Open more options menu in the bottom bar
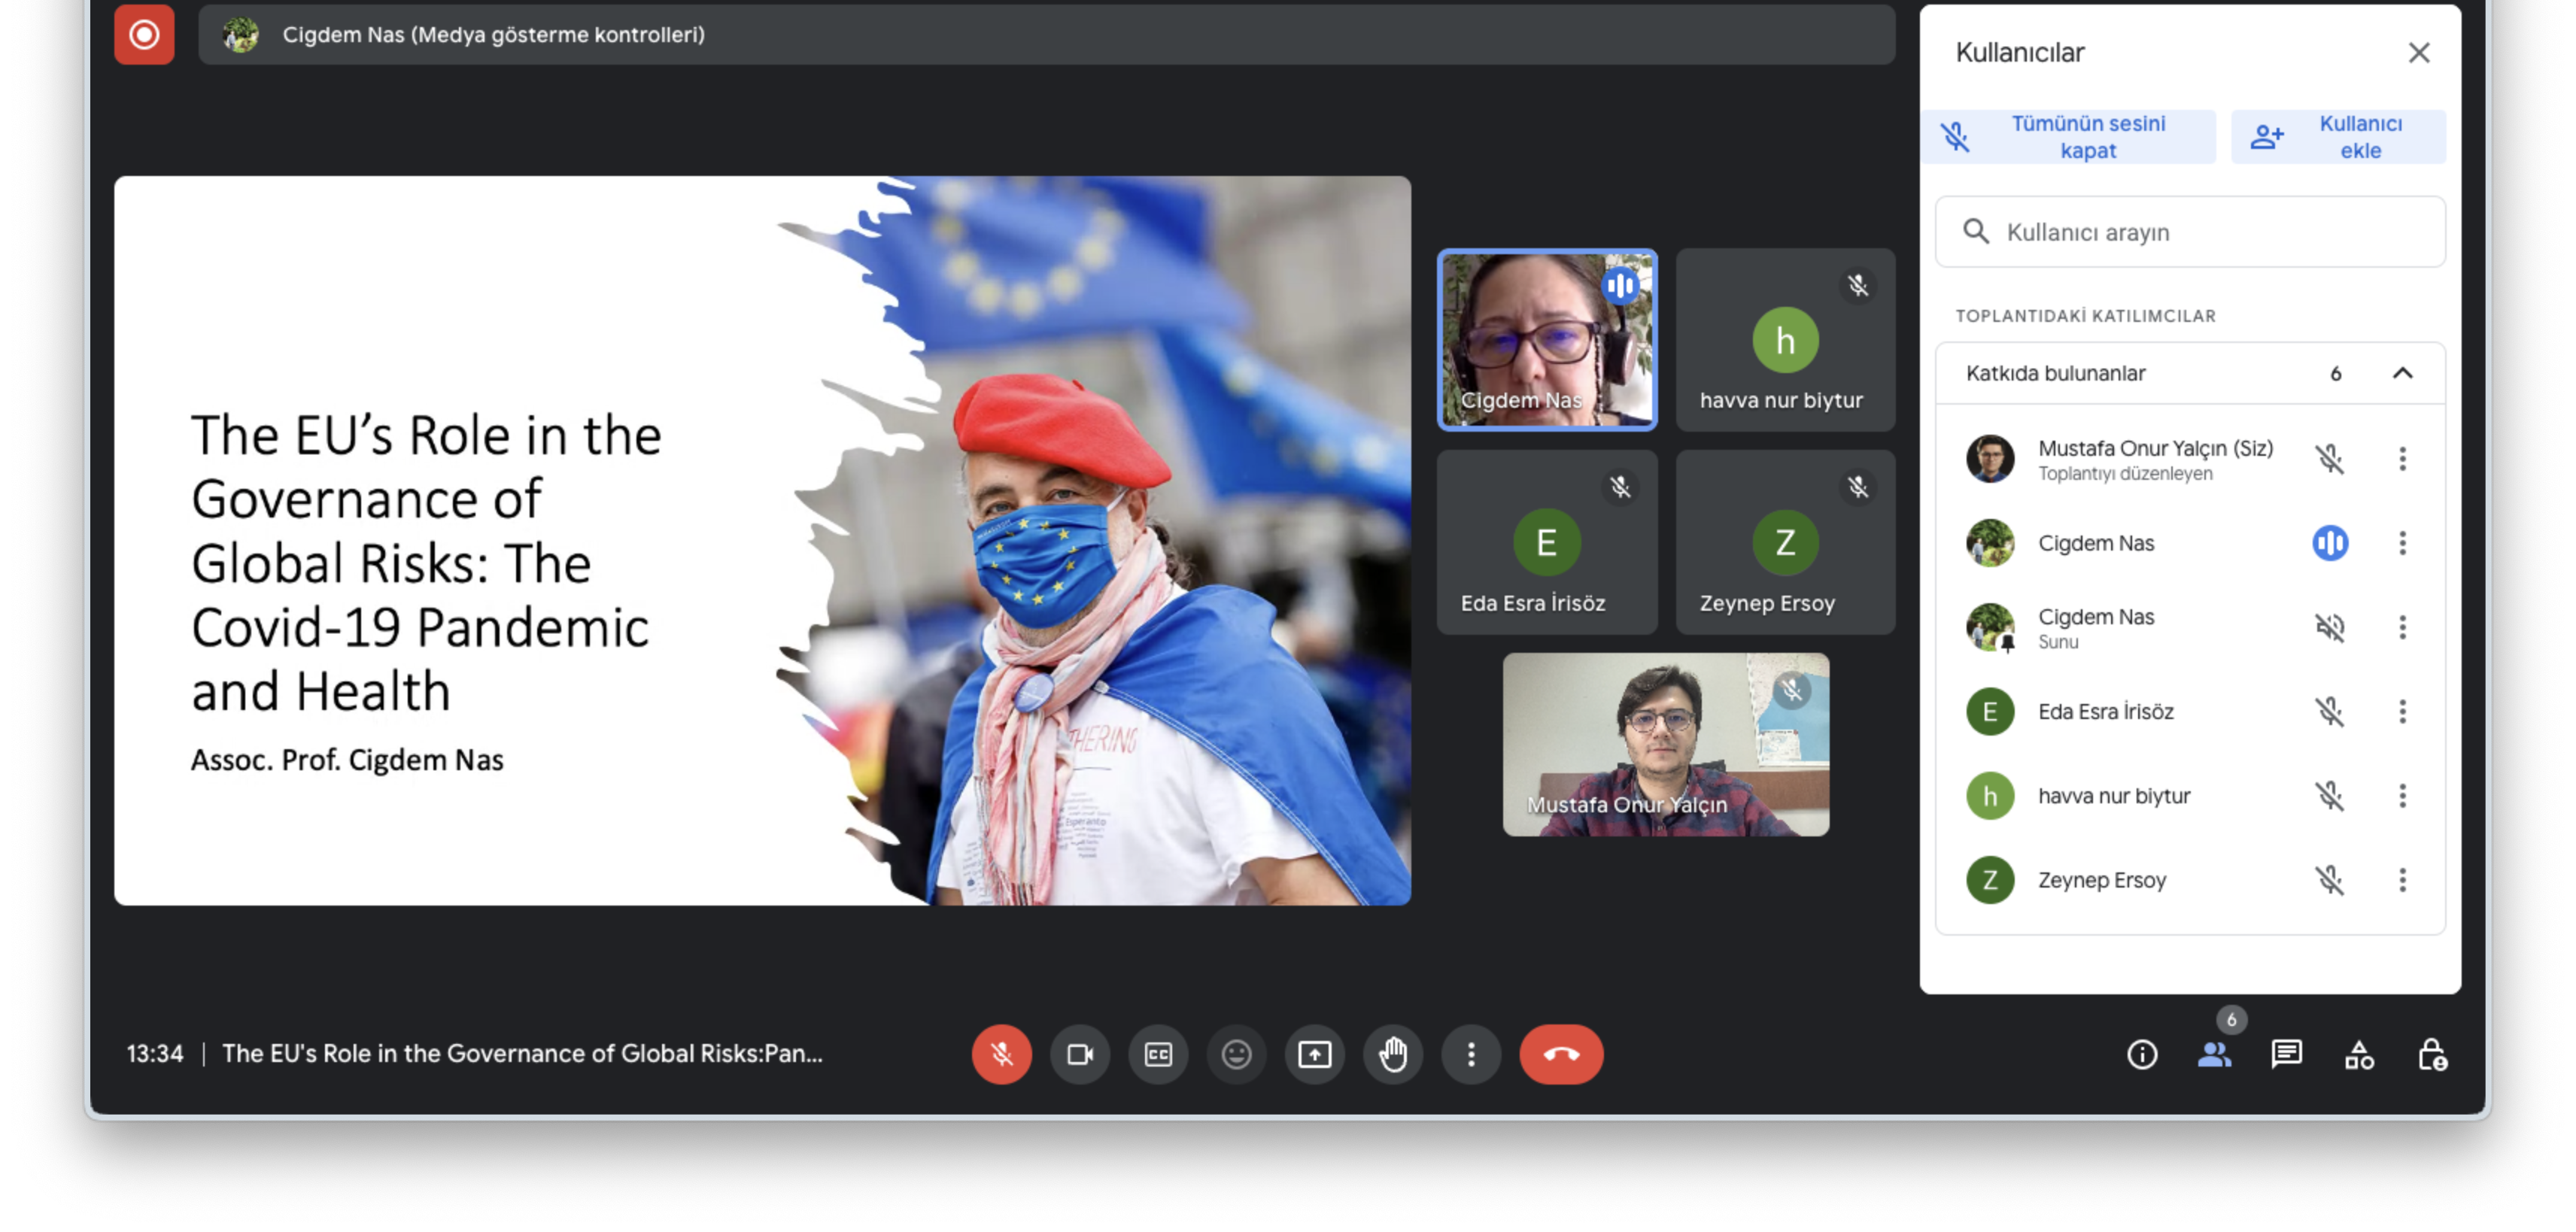 pos(1471,1054)
